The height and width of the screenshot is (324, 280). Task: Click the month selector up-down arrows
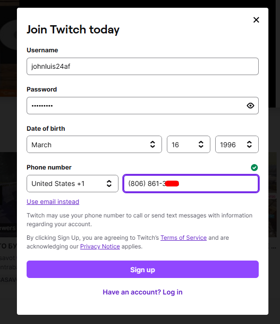pos(152,144)
